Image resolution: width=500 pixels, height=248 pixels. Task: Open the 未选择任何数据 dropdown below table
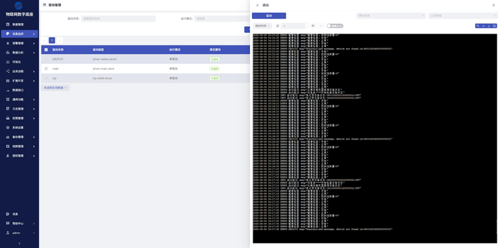click(x=55, y=87)
